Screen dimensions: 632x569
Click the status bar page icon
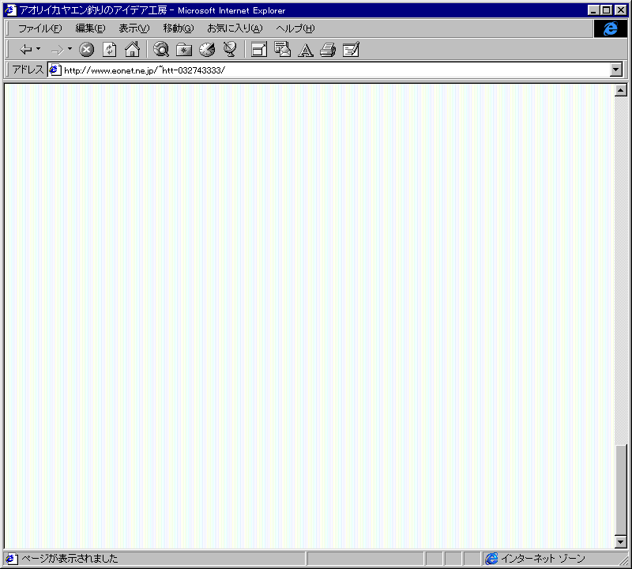pyautogui.click(x=11, y=559)
